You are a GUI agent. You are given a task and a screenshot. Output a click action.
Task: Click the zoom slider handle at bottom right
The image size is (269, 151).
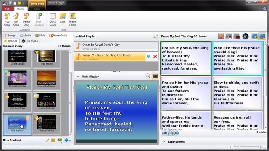239,147
